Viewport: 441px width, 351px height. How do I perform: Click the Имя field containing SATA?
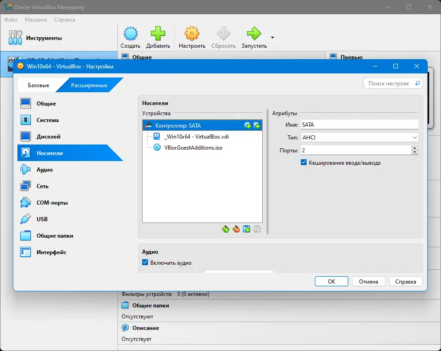point(360,125)
